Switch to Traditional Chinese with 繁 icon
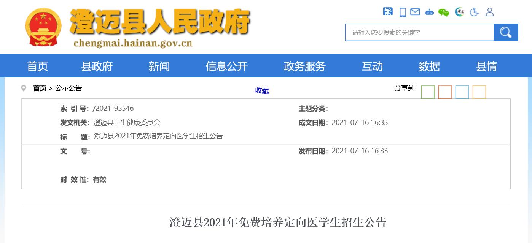The height and width of the screenshot is (243, 532). [x=388, y=12]
